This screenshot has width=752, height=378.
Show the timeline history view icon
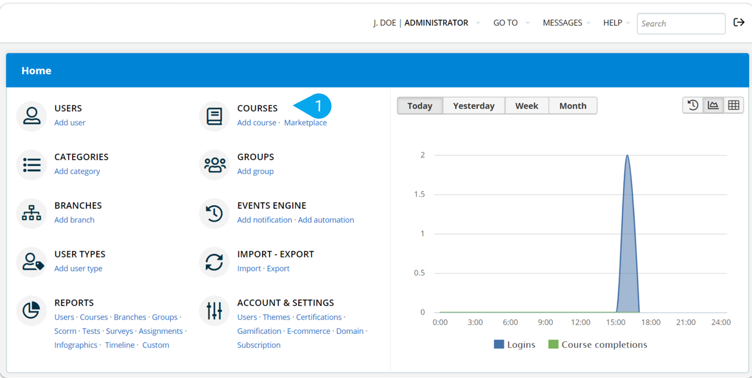pyautogui.click(x=693, y=105)
